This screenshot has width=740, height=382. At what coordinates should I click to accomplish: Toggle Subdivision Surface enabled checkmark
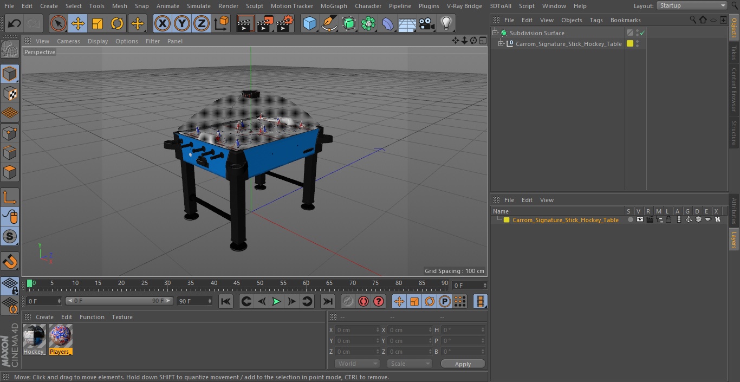click(x=642, y=33)
